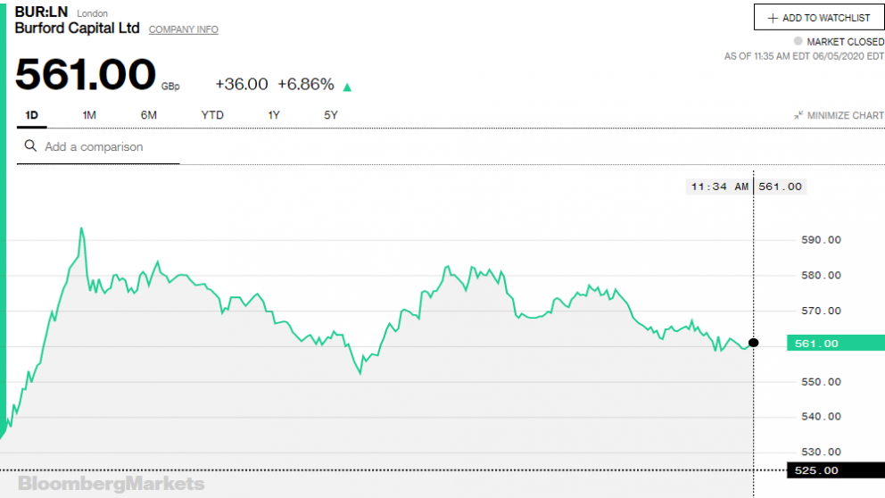Click the magnifier icon beside Add a comparison
The width and height of the screenshot is (885, 498).
[x=30, y=146]
